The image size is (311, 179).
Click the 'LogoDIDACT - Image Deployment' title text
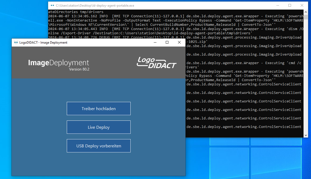[x=43, y=42]
